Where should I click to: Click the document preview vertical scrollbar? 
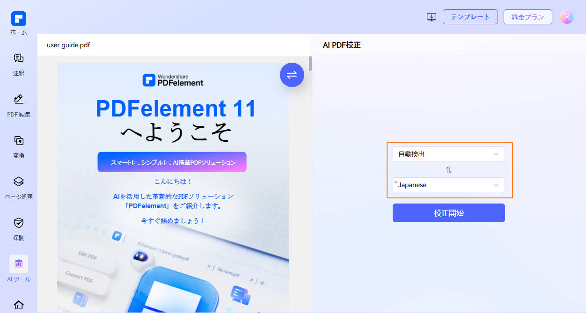310,64
